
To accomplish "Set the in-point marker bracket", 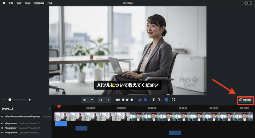I will [x=154, y=100].
